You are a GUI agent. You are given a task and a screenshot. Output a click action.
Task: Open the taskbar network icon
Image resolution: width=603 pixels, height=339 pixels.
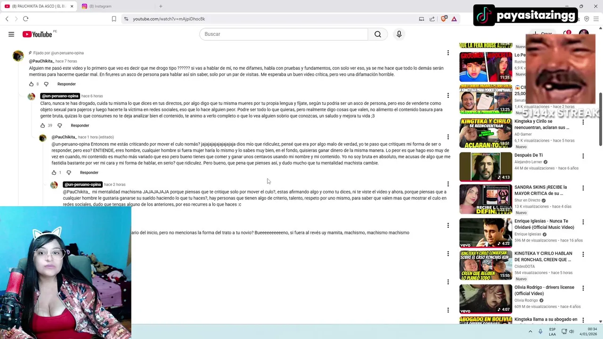coord(564,331)
